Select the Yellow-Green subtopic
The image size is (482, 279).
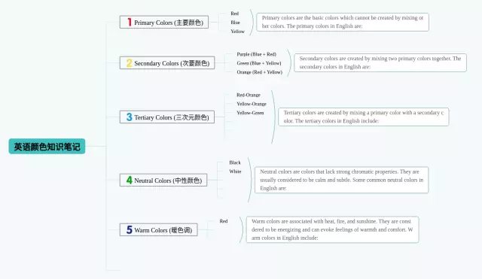tap(250, 113)
